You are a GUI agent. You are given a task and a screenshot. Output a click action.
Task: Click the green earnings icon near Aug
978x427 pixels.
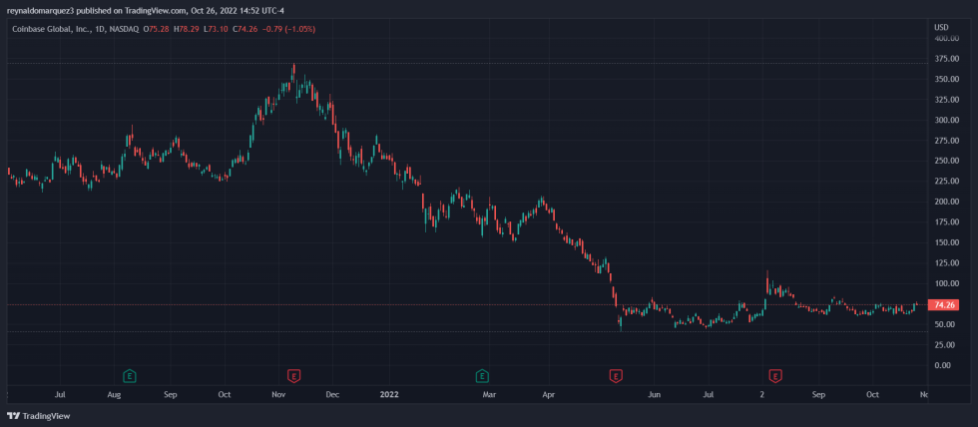point(130,375)
